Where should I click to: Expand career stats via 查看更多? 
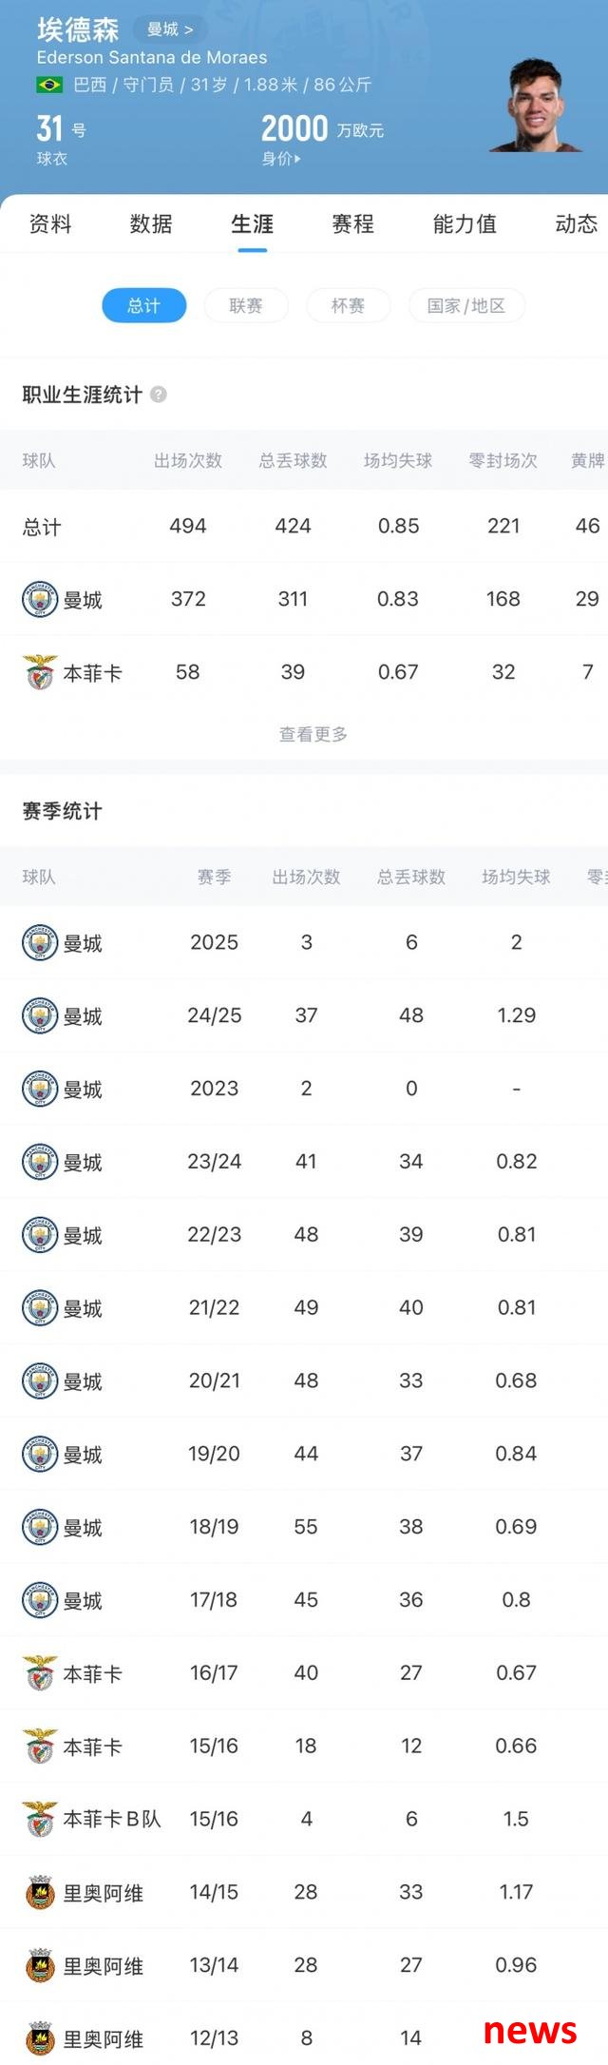(x=313, y=734)
